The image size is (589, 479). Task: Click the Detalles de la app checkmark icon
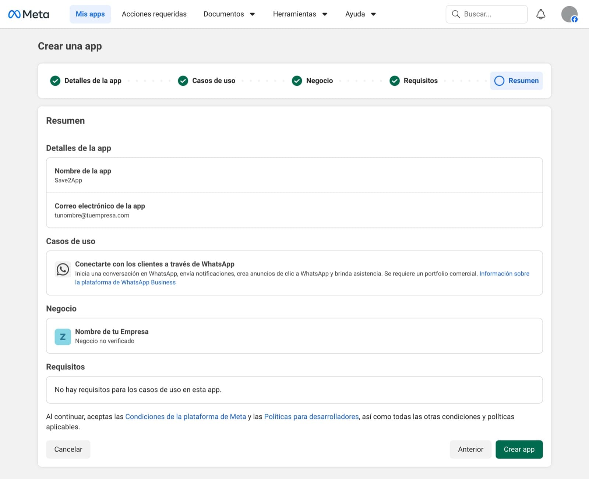tap(55, 81)
